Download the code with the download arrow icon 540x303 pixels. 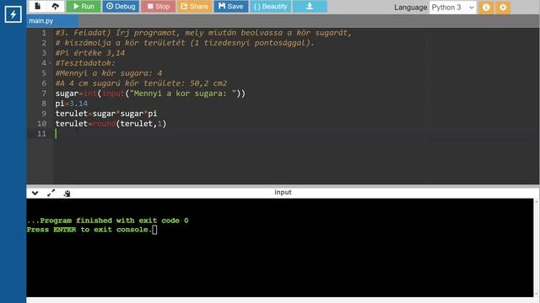[x=310, y=7]
